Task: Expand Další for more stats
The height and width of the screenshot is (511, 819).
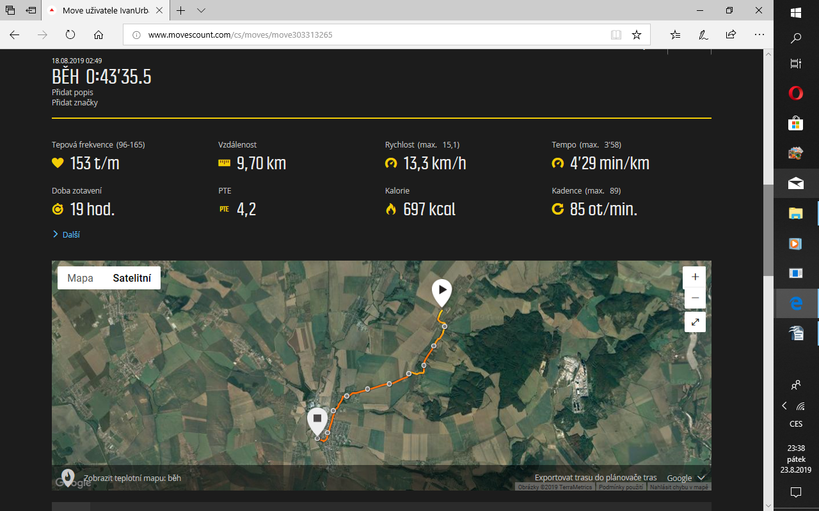Action: [x=67, y=234]
